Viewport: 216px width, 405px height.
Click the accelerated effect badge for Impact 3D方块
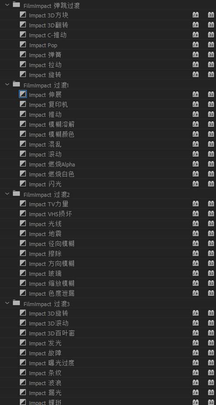click(x=196, y=15)
